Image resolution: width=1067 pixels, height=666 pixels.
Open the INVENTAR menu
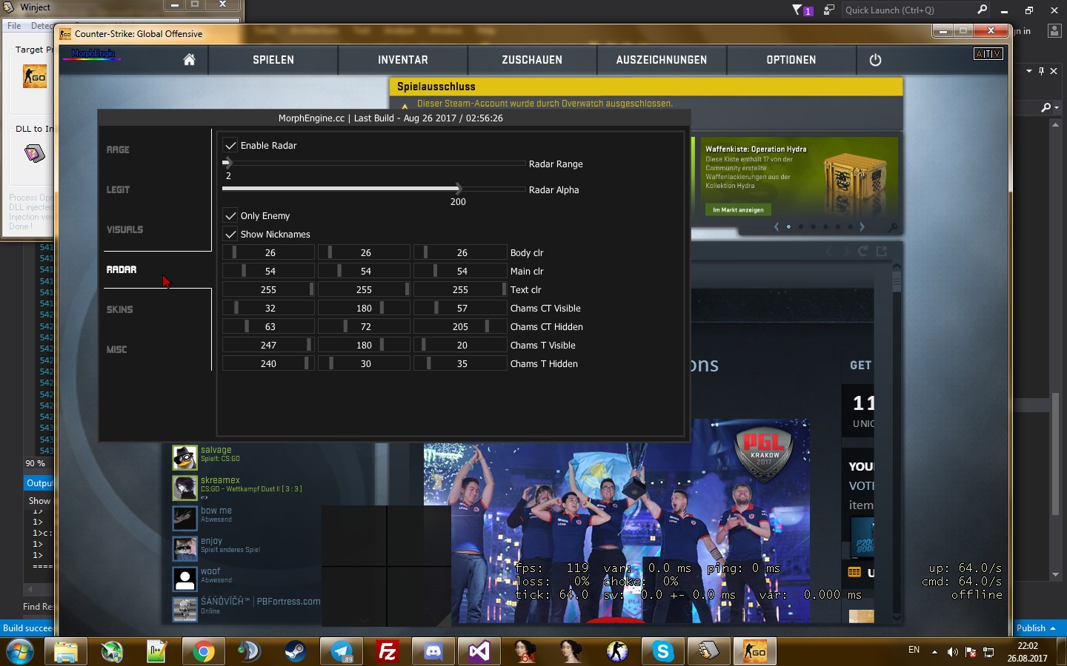[x=402, y=60]
